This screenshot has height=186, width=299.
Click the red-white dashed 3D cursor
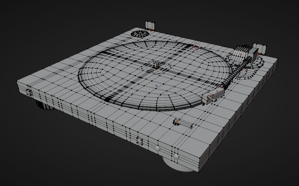click(197, 47)
